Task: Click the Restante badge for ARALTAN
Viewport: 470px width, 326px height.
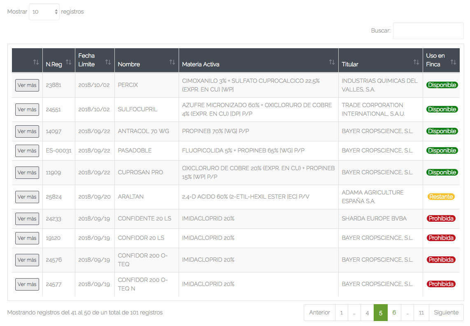Action: tap(441, 197)
